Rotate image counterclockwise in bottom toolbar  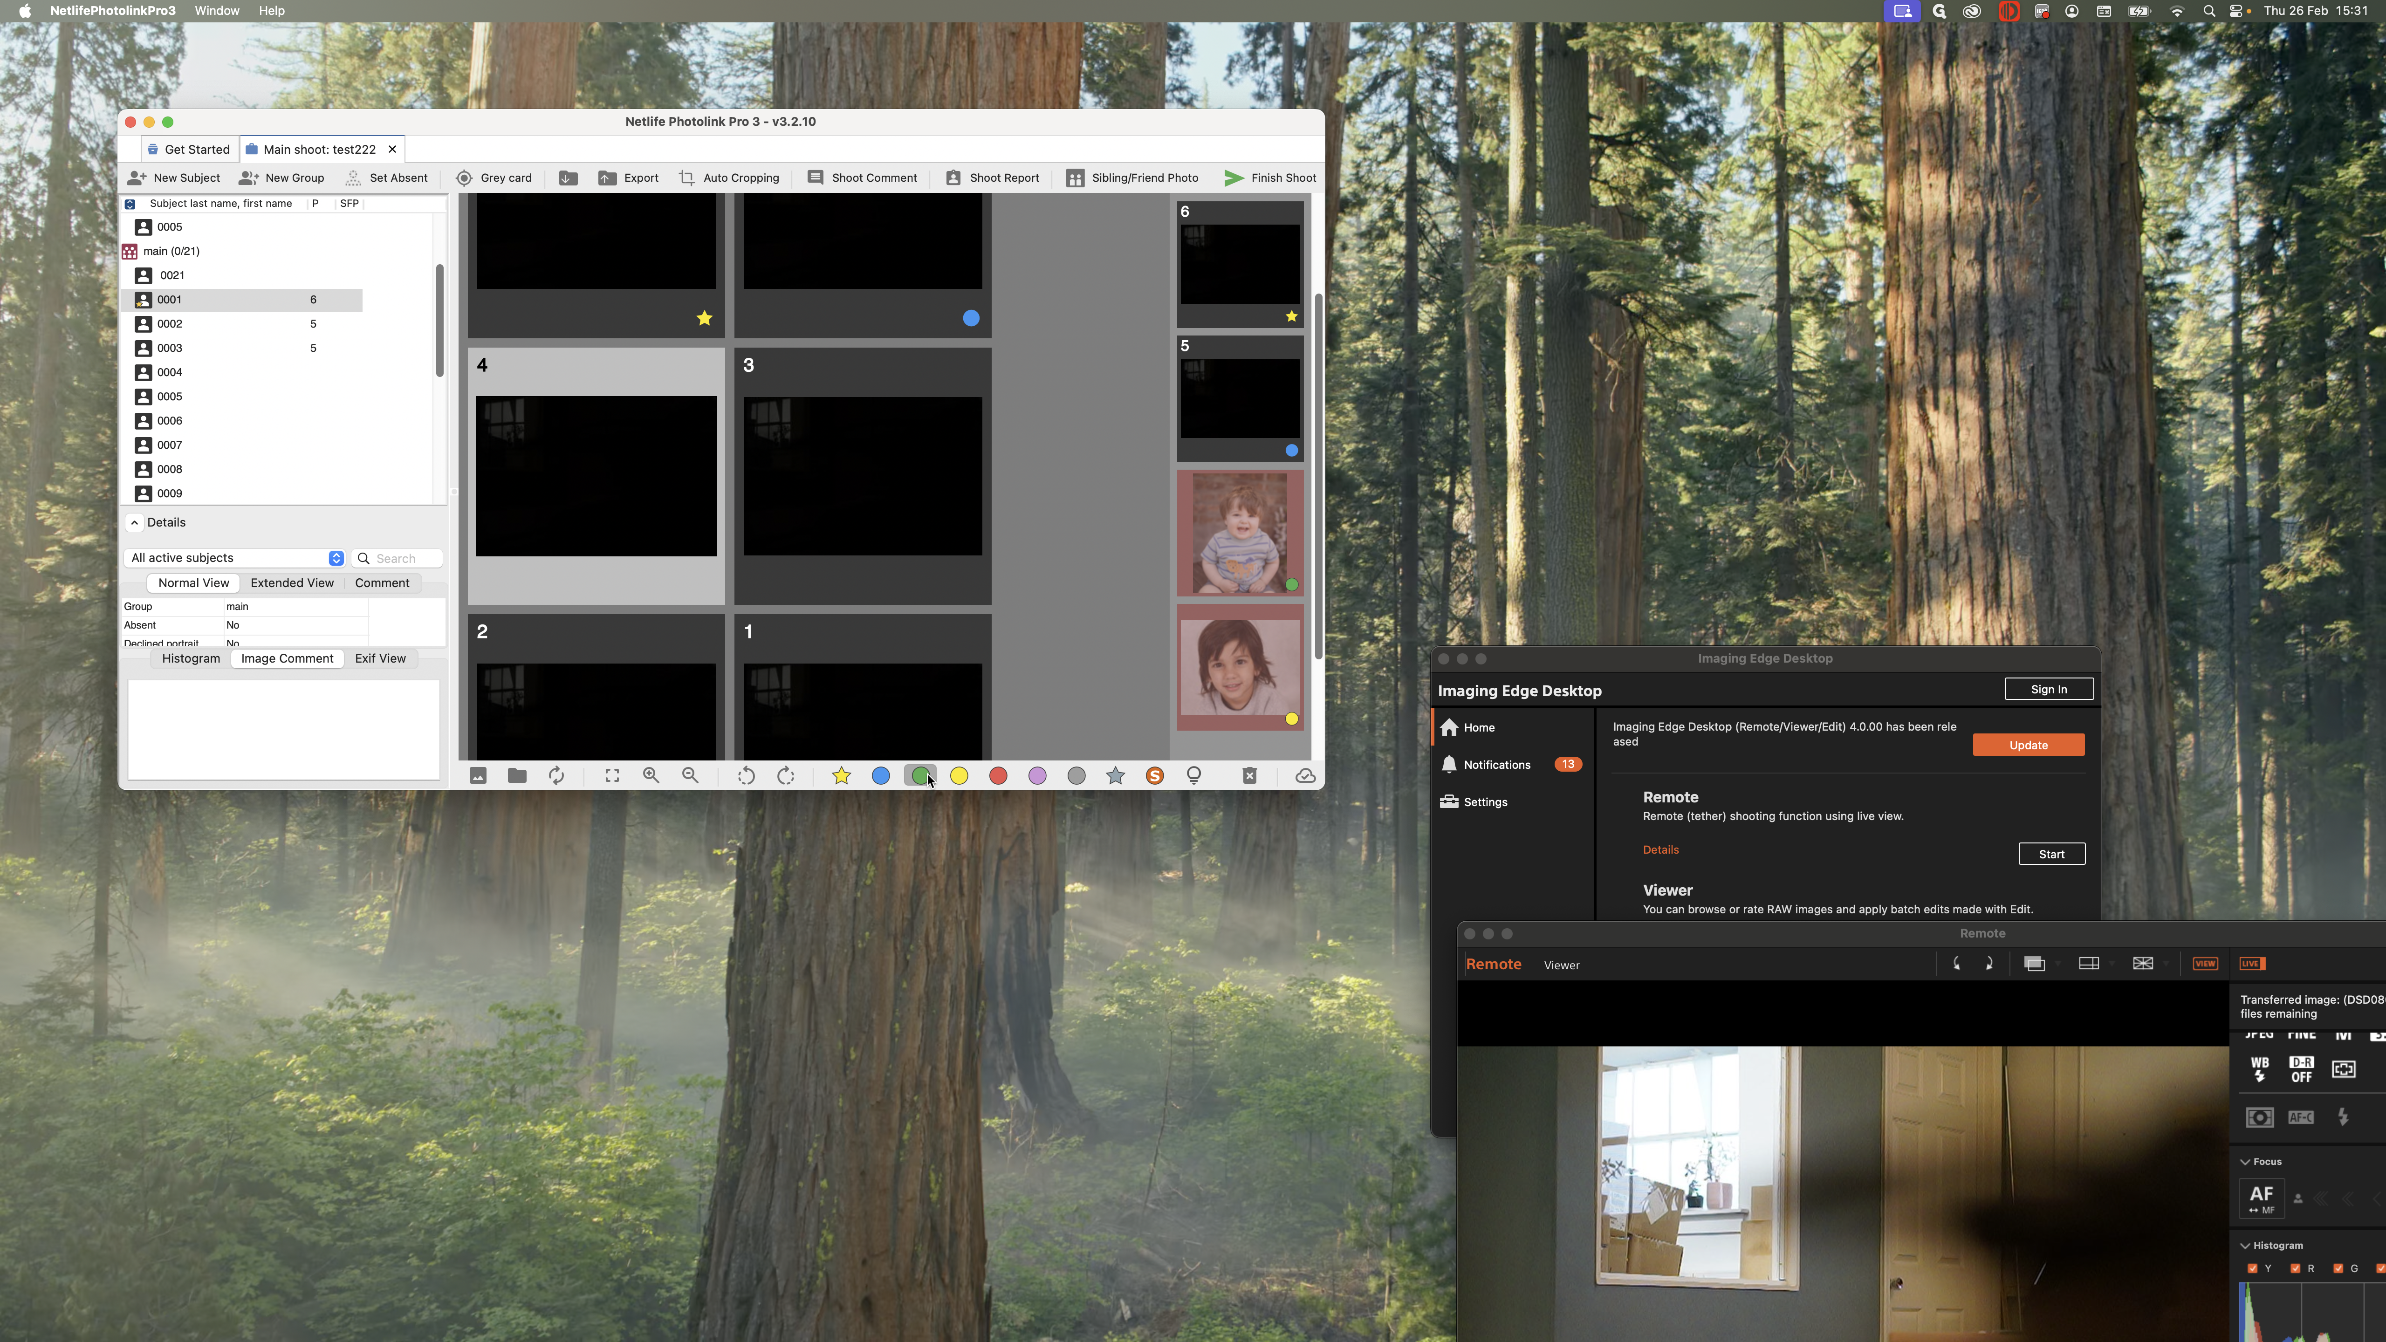pos(746,776)
